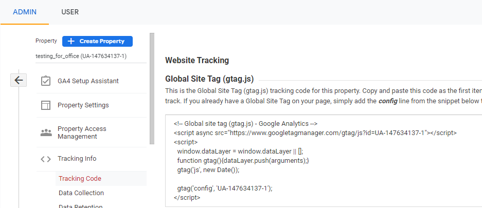
Task: Click the plus icon on Create Property
Action: 71,41
